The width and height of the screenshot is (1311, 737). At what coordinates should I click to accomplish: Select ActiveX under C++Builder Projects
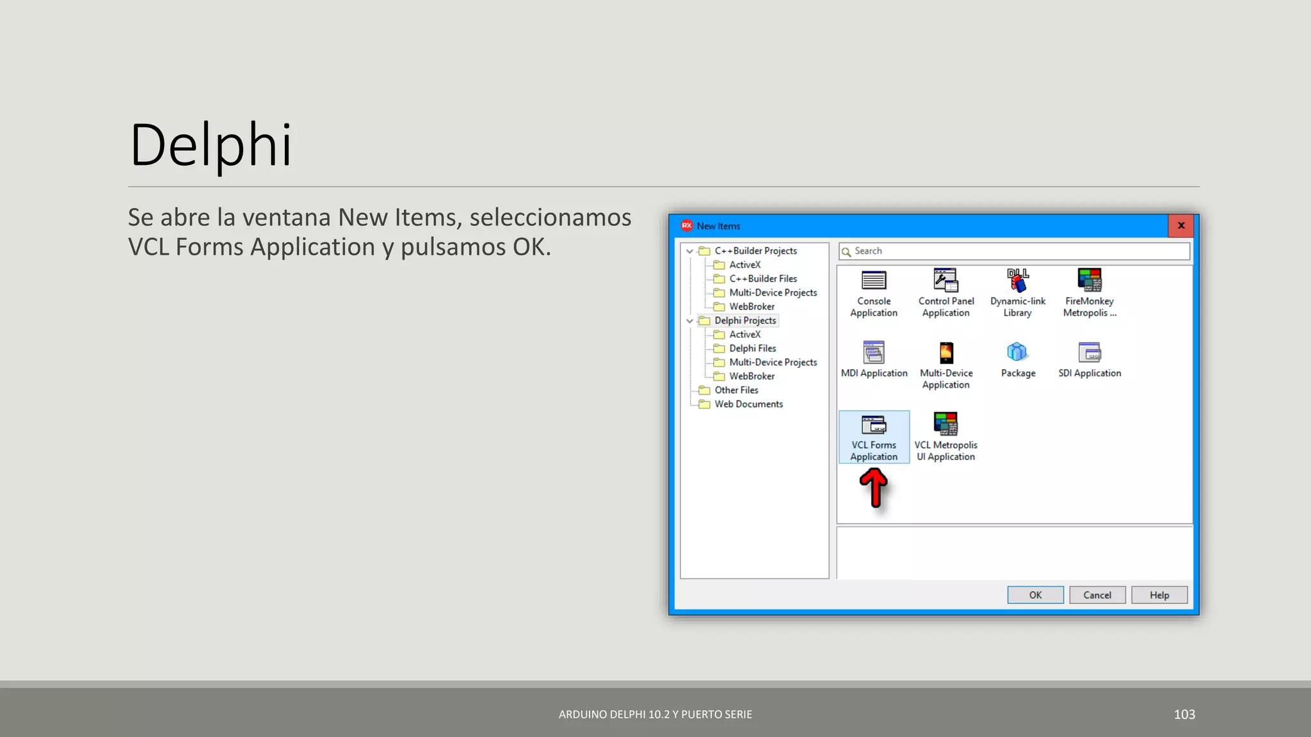click(737, 265)
